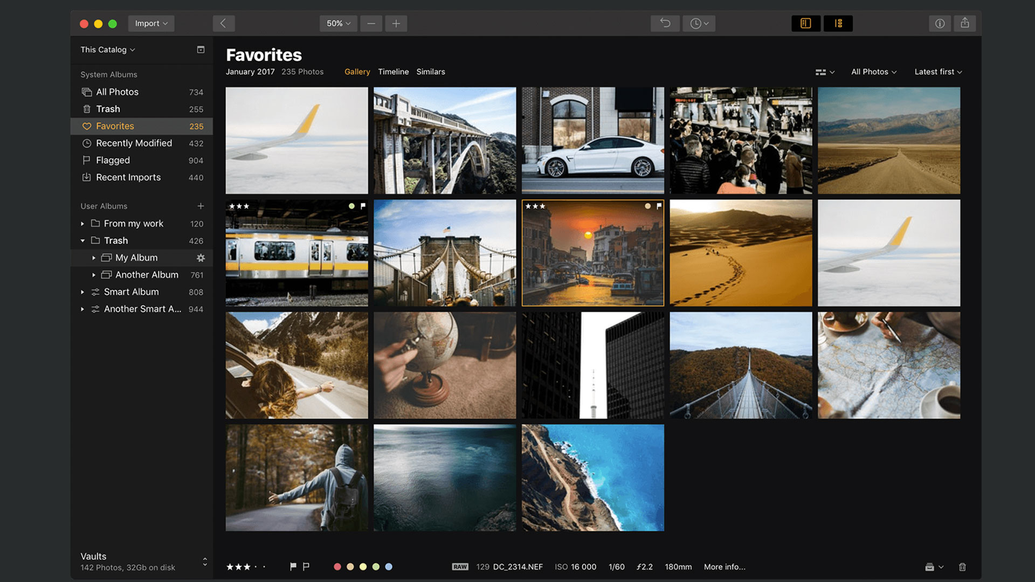Click flag marker on sunset harbor photo
Viewport: 1035px width, 582px height.
click(659, 206)
